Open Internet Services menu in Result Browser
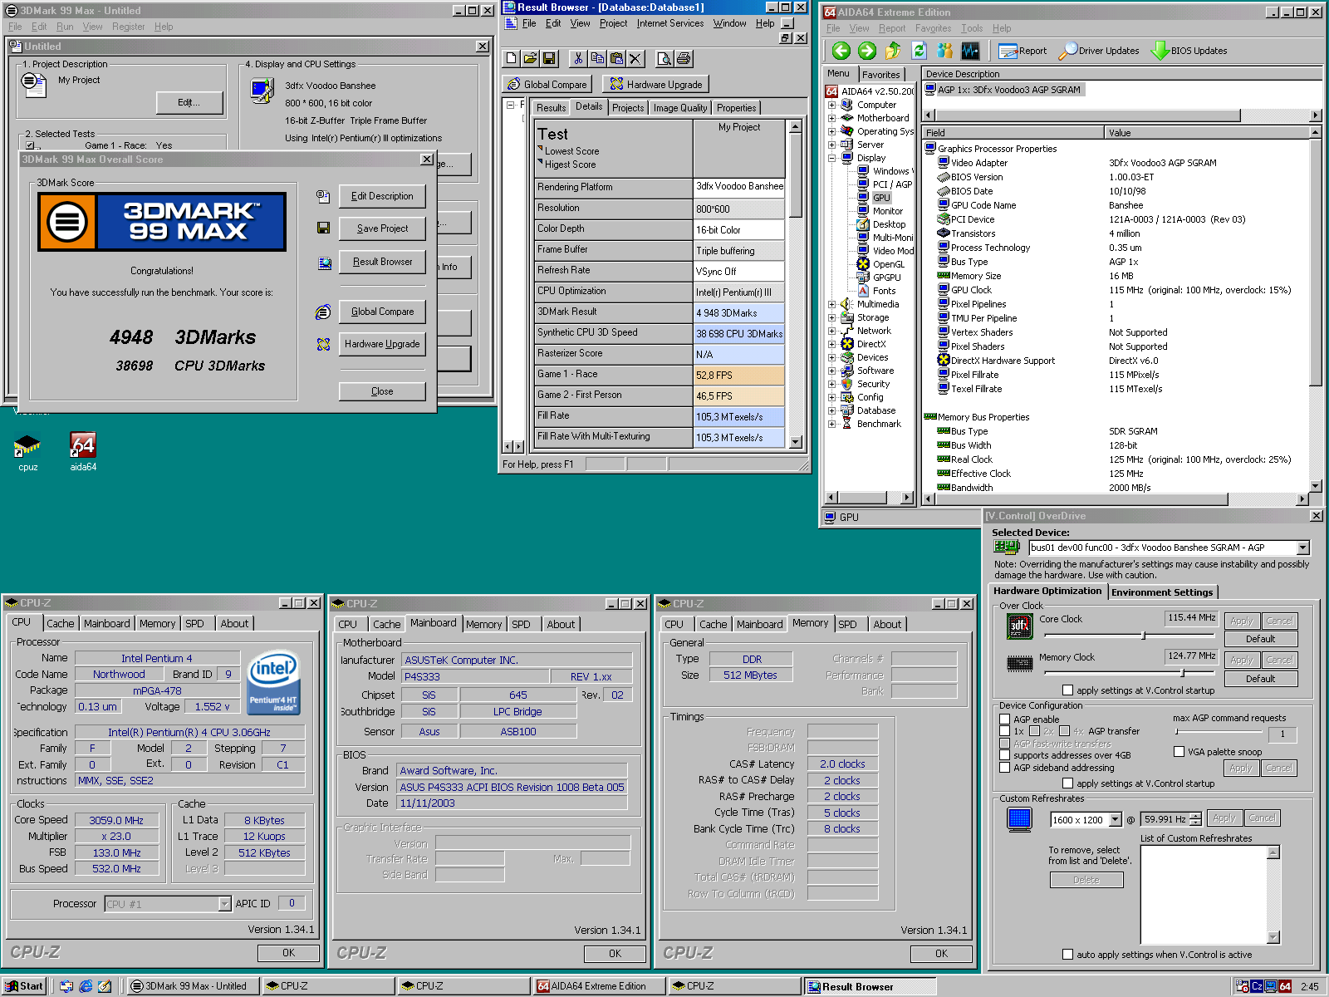 tap(669, 23)
